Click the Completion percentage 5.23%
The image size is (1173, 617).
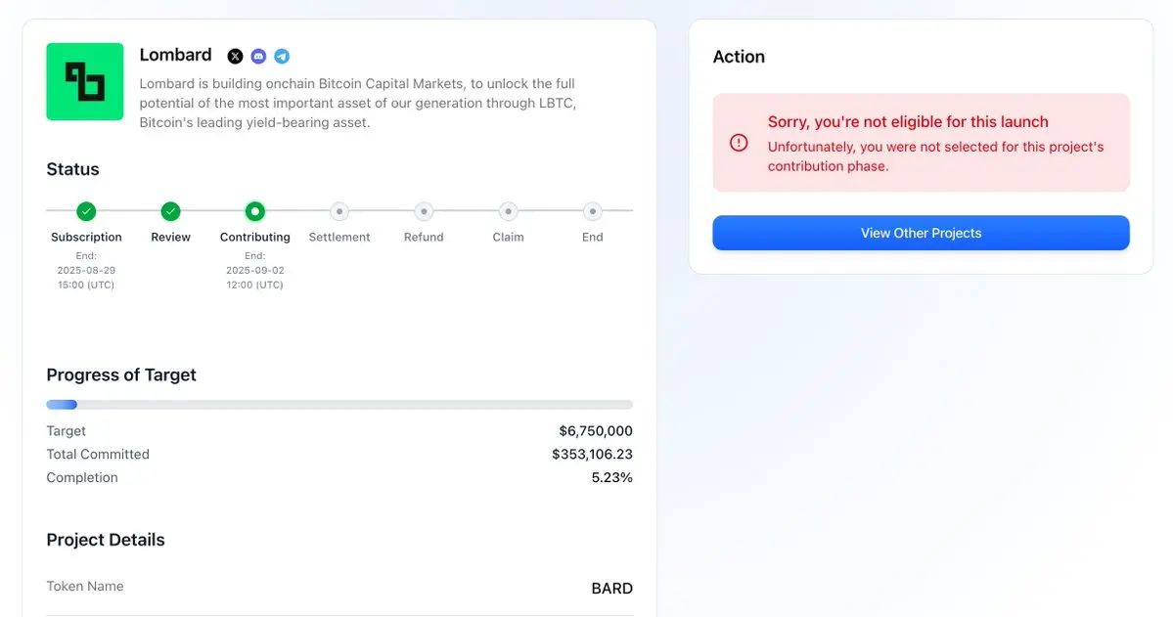pyautogui.click(x=611, y=477)
